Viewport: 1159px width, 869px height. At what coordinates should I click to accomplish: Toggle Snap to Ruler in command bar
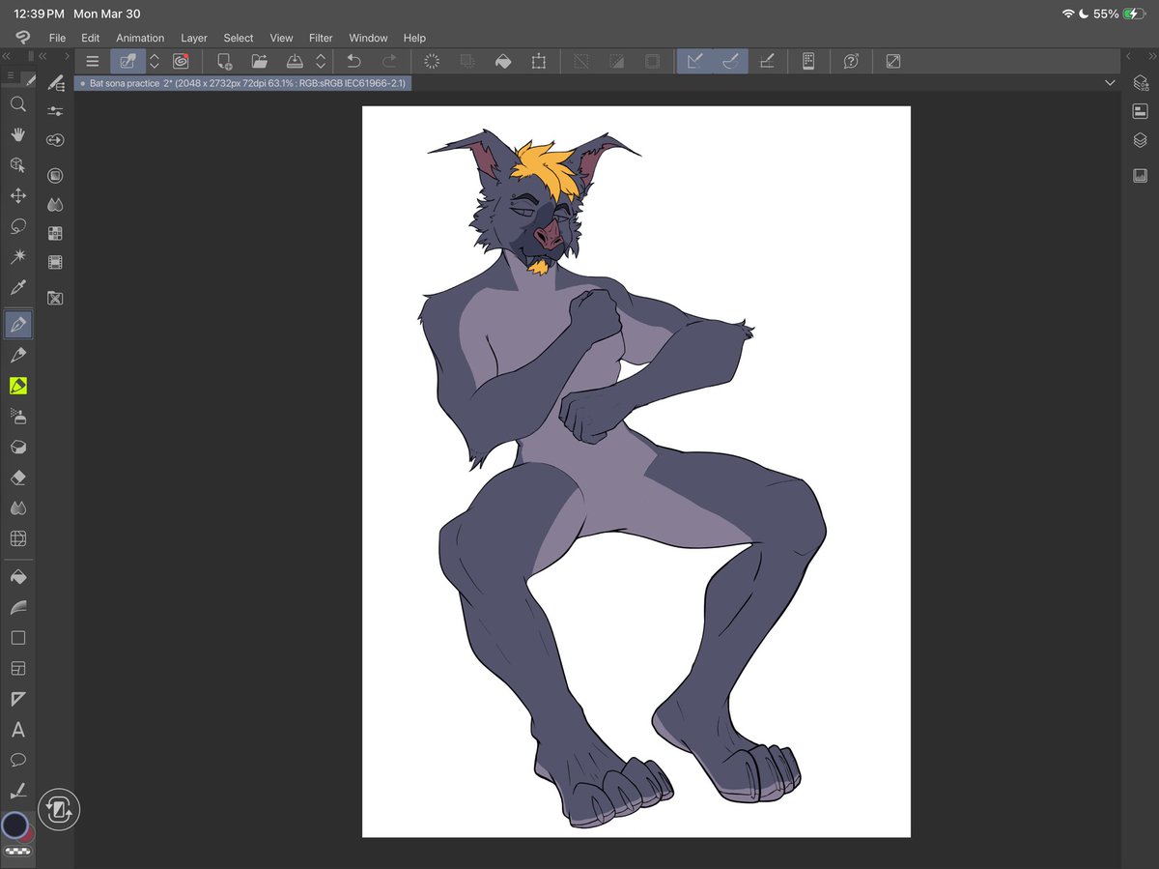click(694, 61)
